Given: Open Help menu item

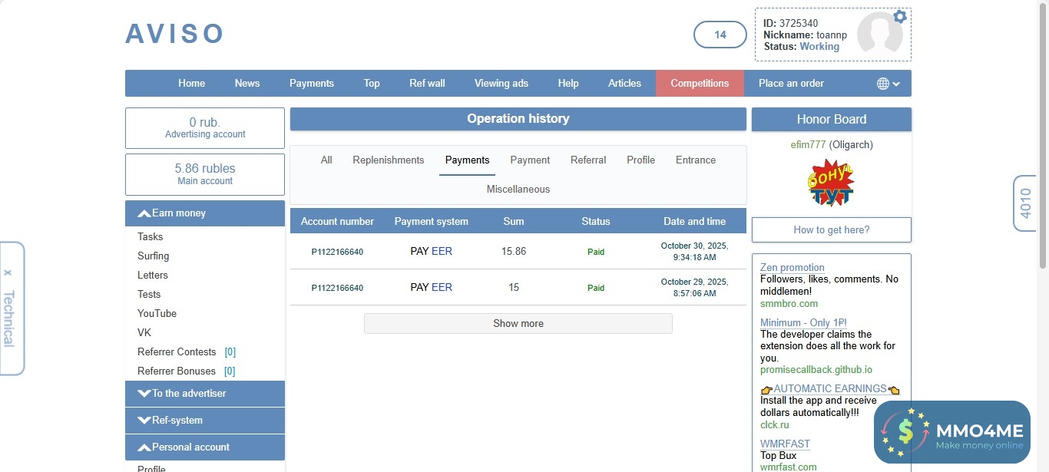Looking at the screenshot, I should pos(568,84).
